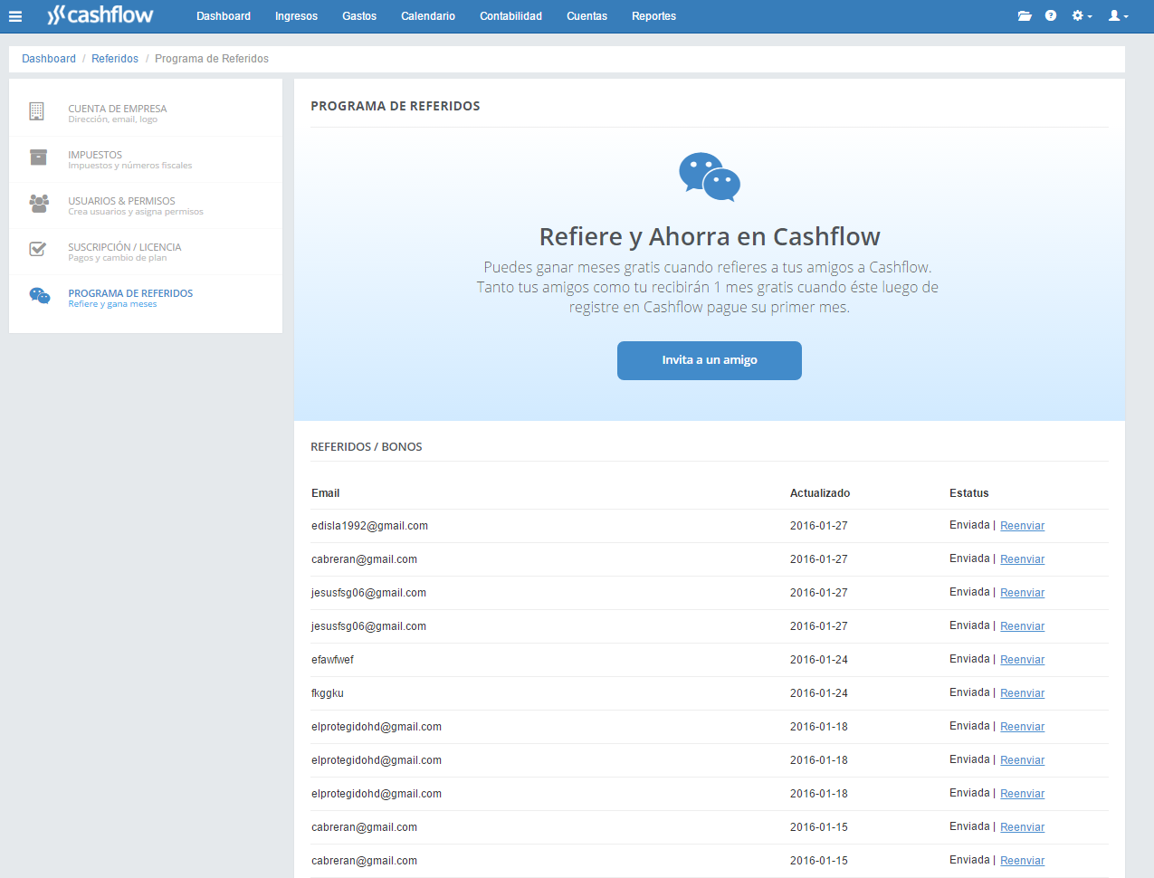Open the Reportes menu
This screenshot has width=1154, height=878.
tap(653, 16)
